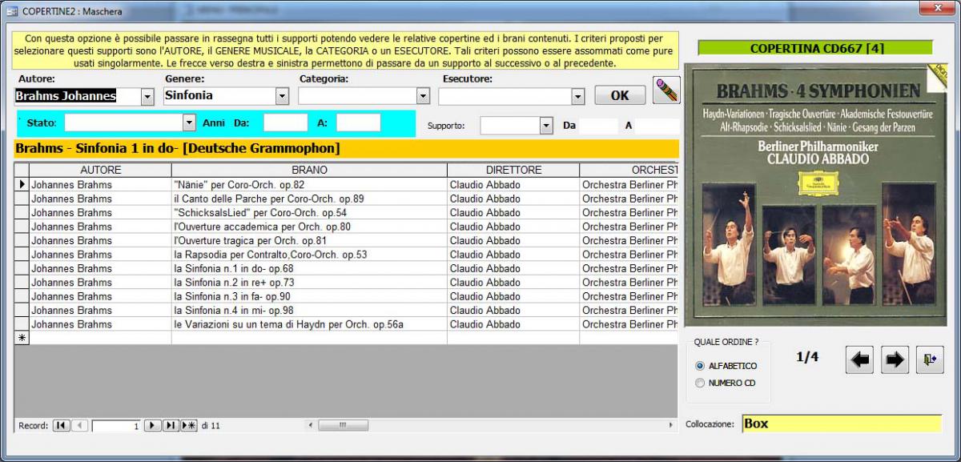
Task: Click the Supporto A input field
Action: 657,126
